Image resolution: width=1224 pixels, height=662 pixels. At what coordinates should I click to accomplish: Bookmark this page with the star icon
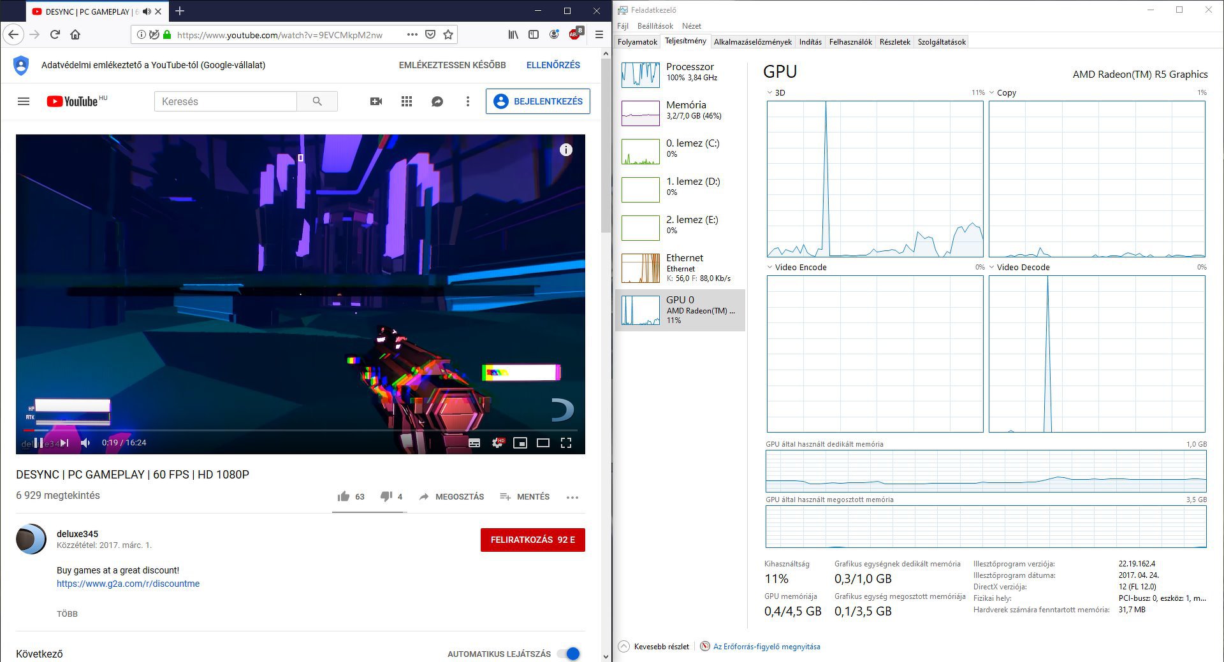point(448,34)
